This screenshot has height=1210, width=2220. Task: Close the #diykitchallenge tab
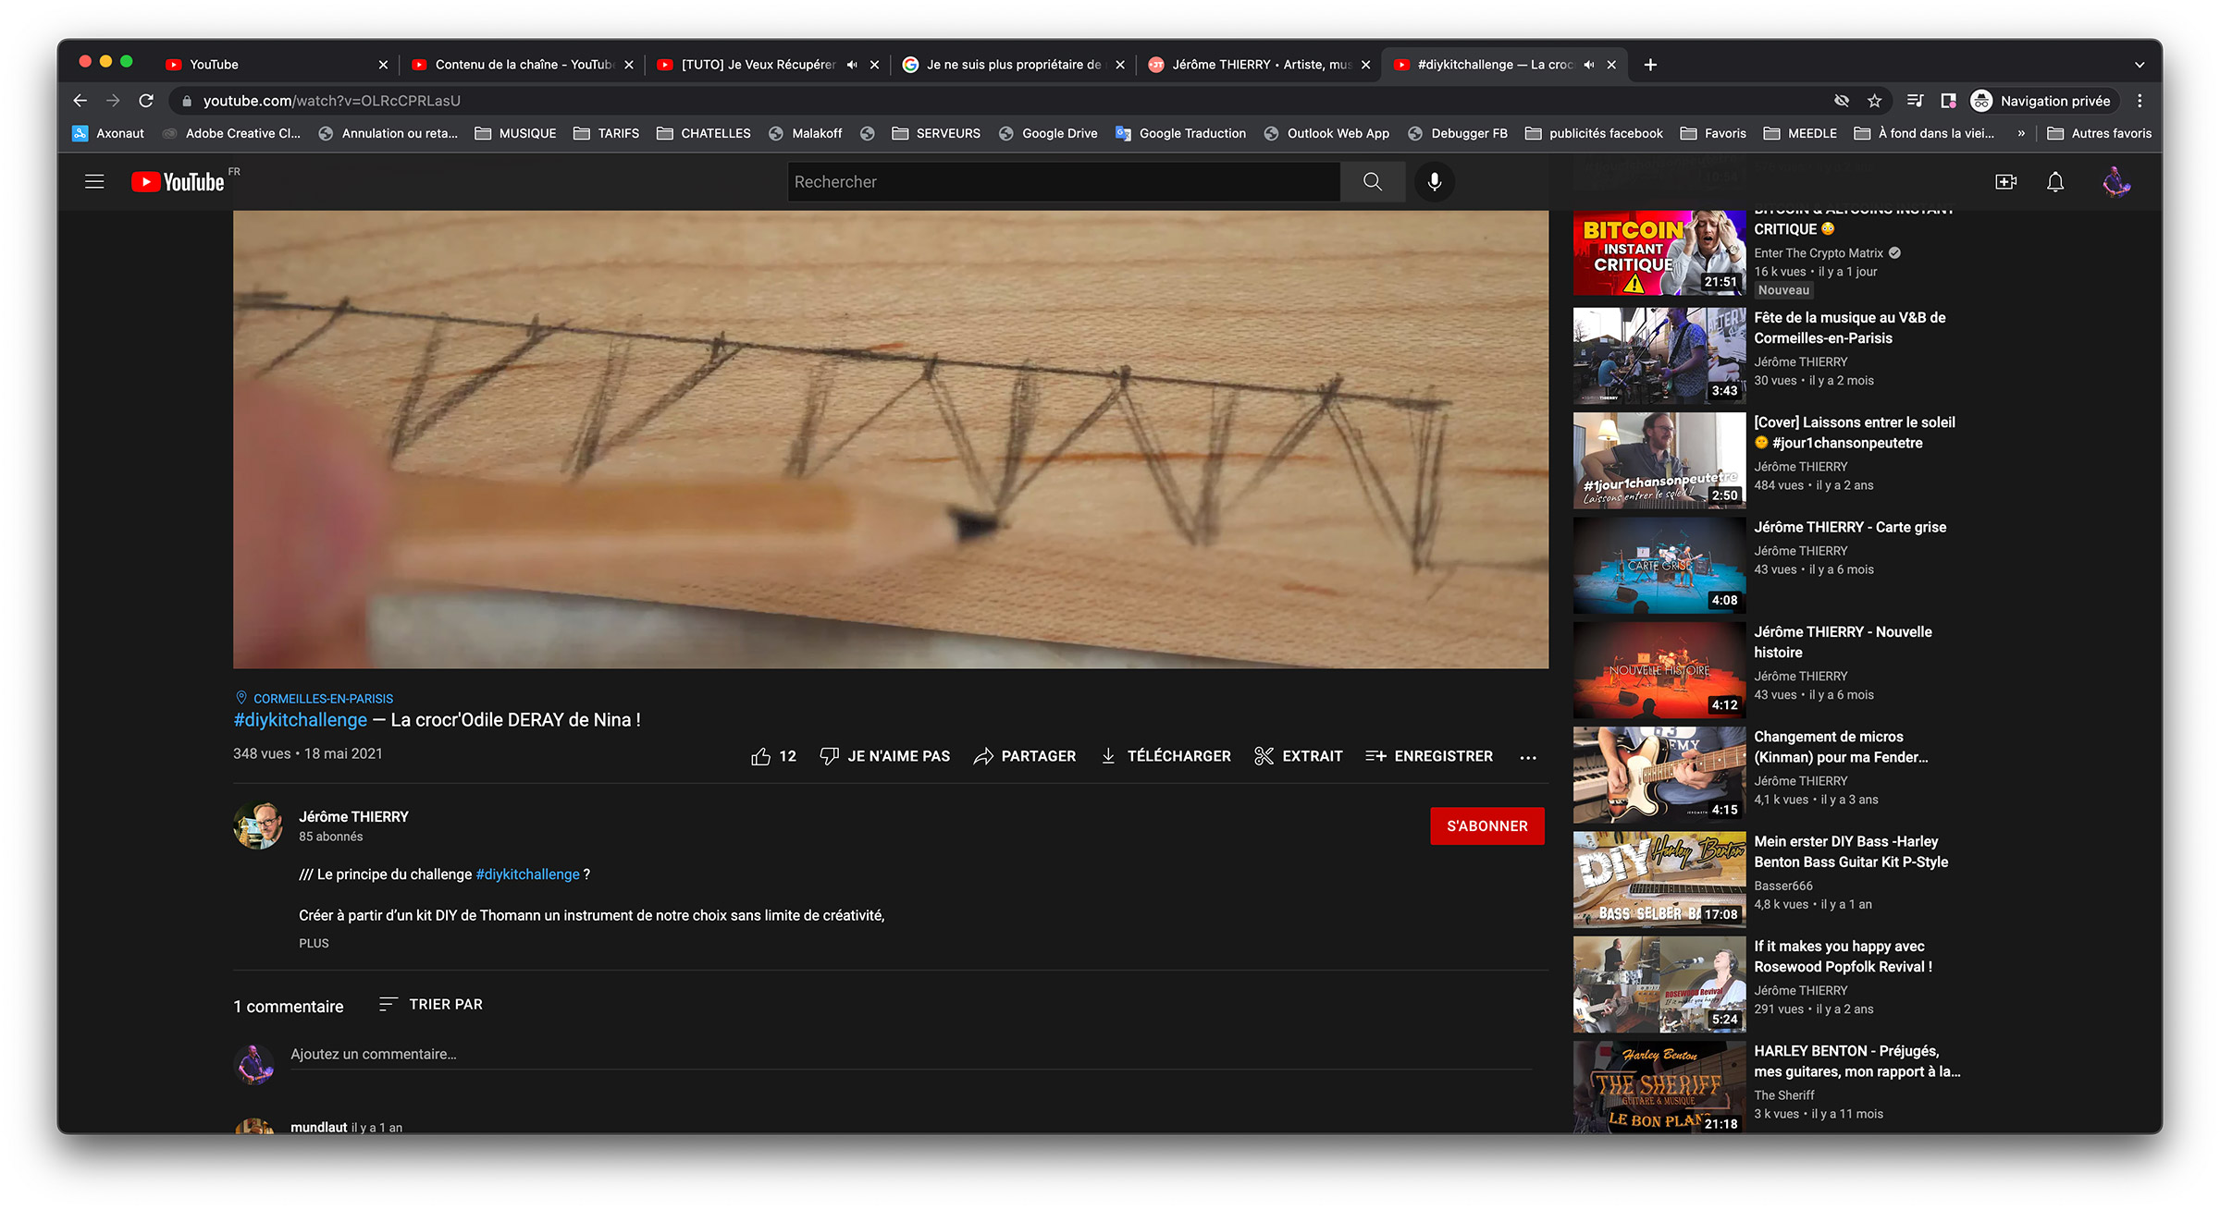[x=1611, y=65]
